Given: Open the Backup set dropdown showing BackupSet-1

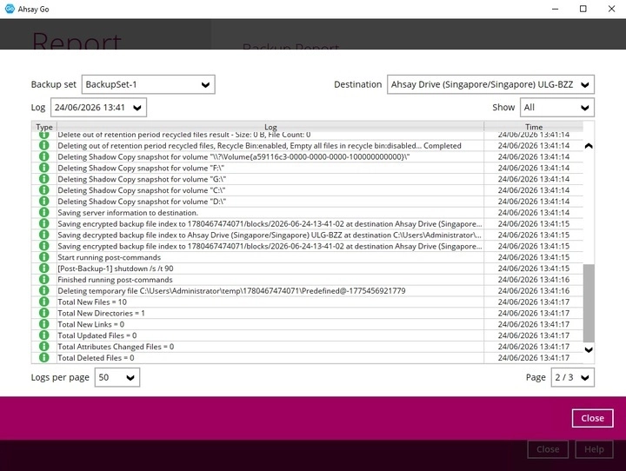Looking at the screenshot, I should (x=149, y=84).
